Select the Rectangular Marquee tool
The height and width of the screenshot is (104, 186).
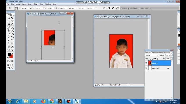coord(9,18)
